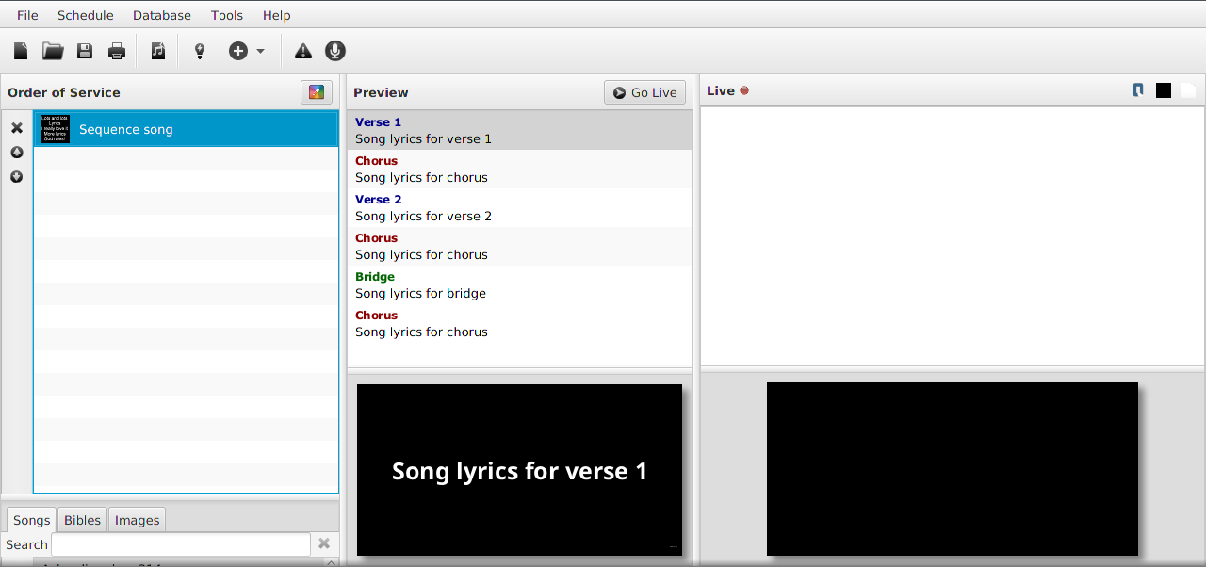Select the last Chorus slide after Bridge
Viewport: 1206px width, 567px height.
pyautogui.click(x=519, y=323)
